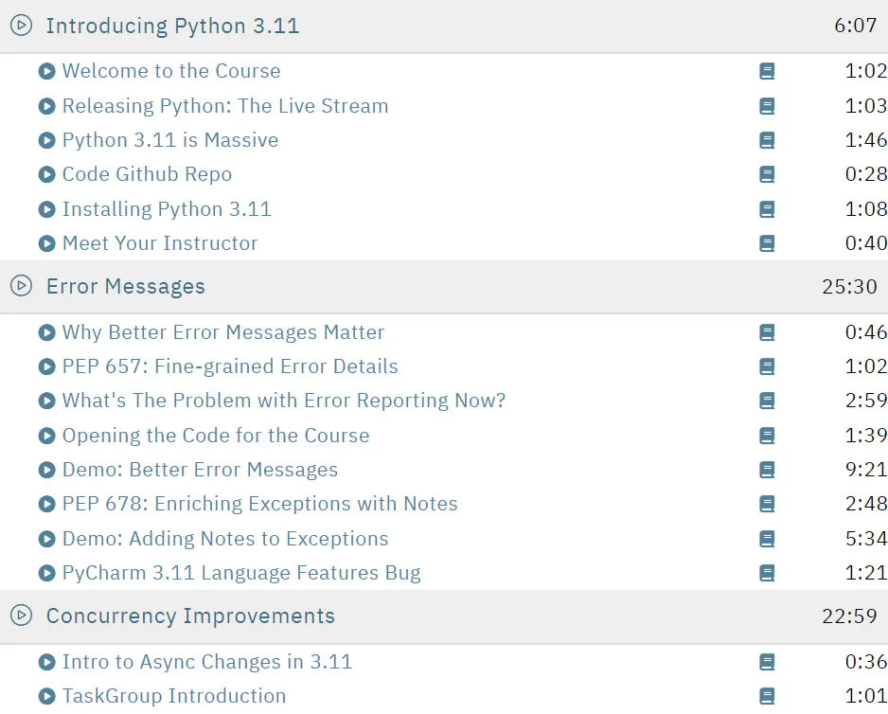Image resolution: width=888 pixels, height=714 pixels.
Task: Toggle the Error Messages chapter circle icon
Action: pyautogui.click(x=22, y=286)
